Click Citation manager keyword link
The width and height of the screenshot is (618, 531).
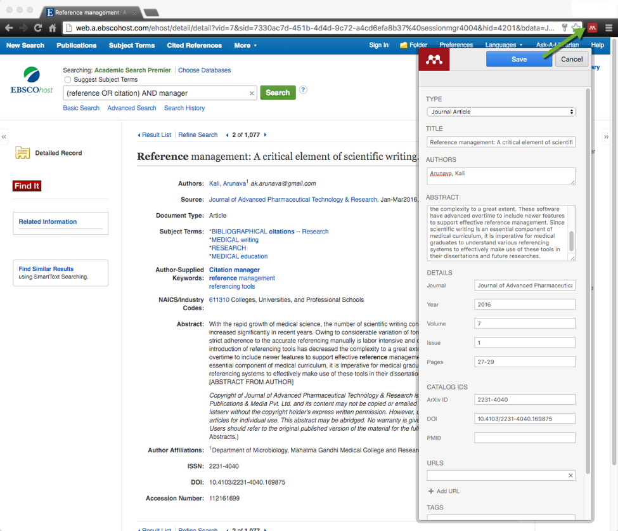click(x=234, y=270)
